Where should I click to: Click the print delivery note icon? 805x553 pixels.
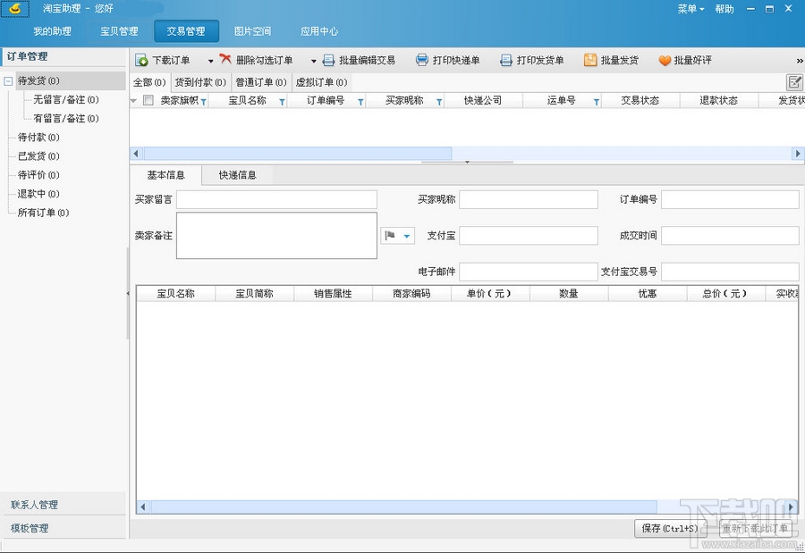click(506, 61)
